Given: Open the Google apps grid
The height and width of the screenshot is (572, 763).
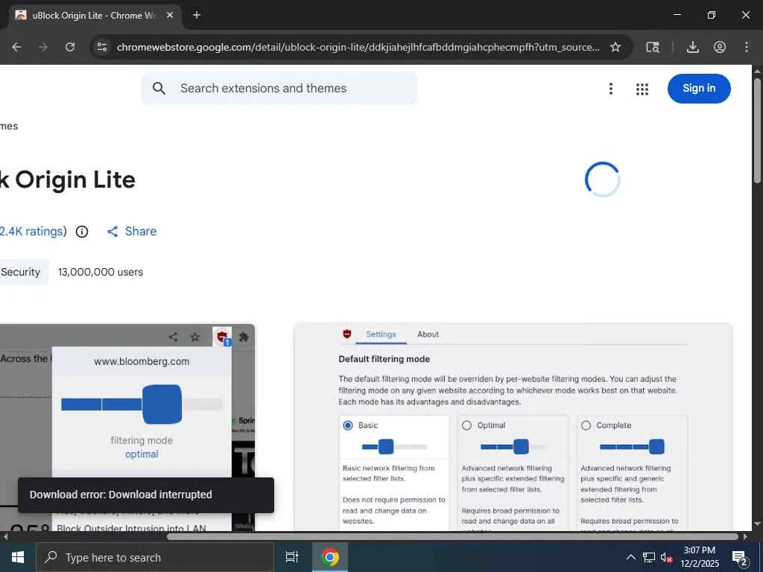Looking at the screenshot, I should pyautogui.click(x=642, y=89).
